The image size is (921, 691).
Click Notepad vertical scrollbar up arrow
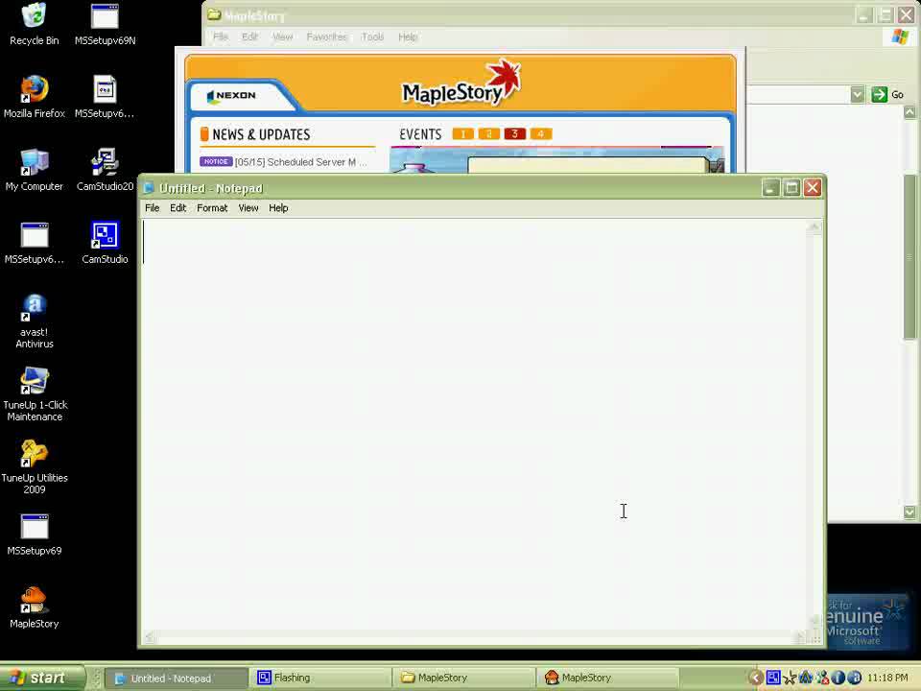click(x=815, y=226)
